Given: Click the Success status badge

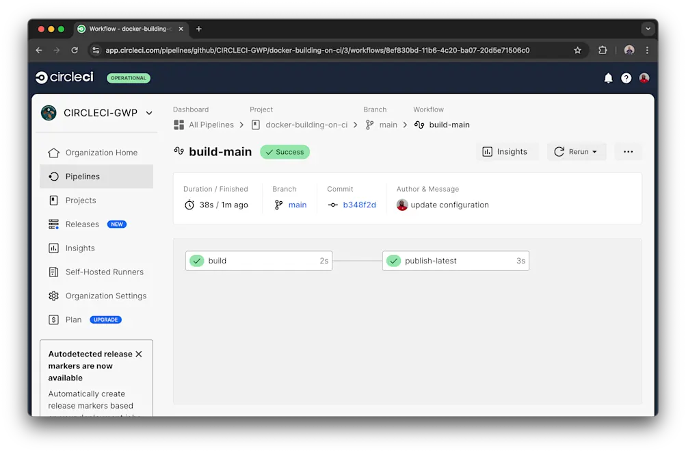Looking at the screenshot, I should click(x=285, y=152).
